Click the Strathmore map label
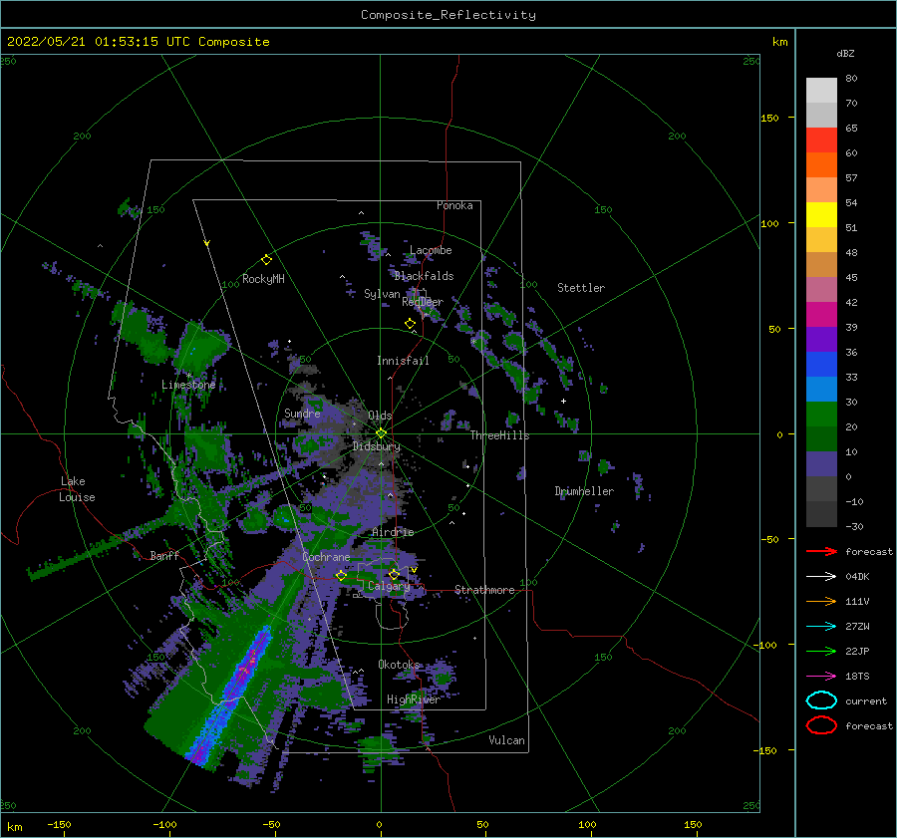The height and width of the screenshot is (838, 897). (484, 590)
